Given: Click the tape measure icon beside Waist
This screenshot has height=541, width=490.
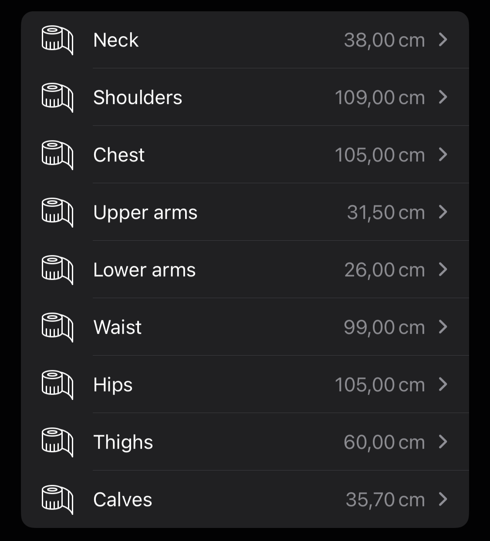Looking at the screenshot, I should click(x=57, y=327).
